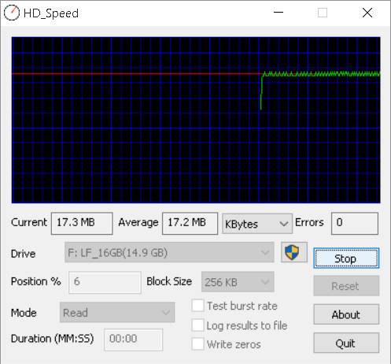Screen dimensions: 391x364
Task: Click the Duration (MM:SS) field
Action: 133,340
